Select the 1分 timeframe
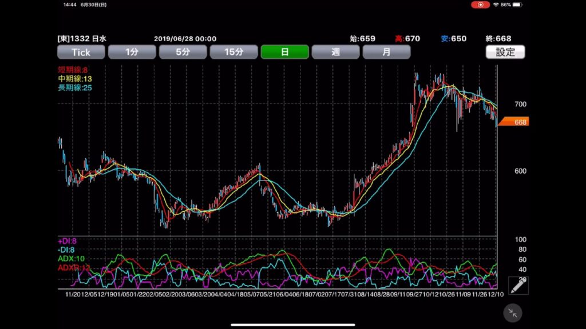The width and height of the screenshot is (586, 329). tap(132, 52)
